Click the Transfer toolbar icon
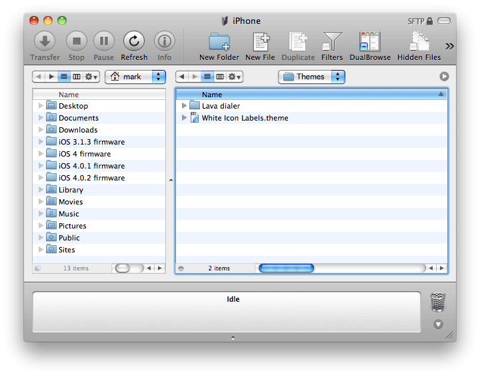 [x=45, y=42]
